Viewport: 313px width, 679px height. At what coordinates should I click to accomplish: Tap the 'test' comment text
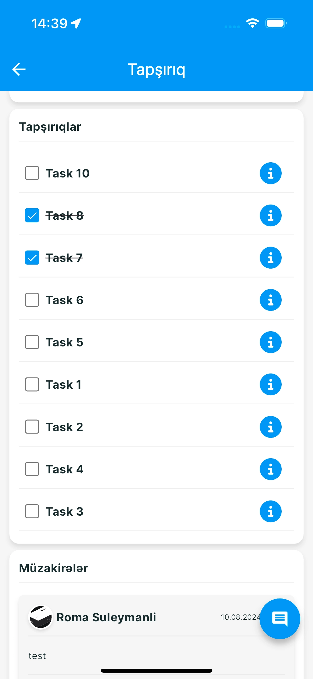point(37,656)
